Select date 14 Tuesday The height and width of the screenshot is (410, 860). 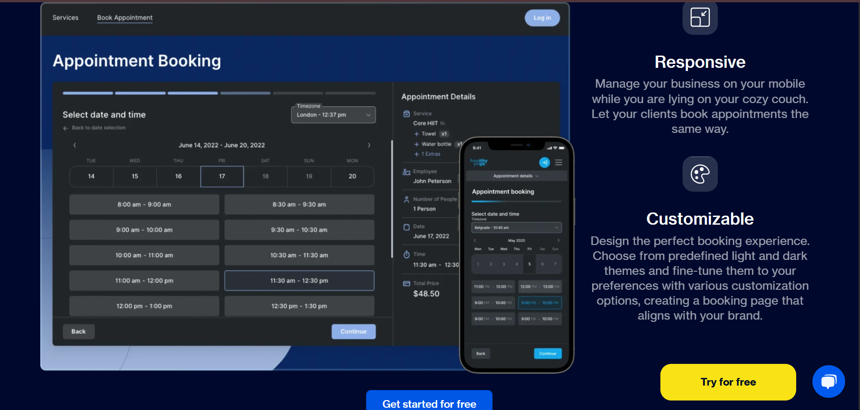(91, 176)
